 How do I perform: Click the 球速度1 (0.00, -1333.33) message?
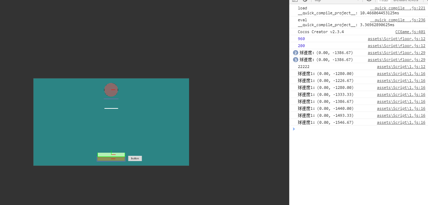pyautogui.click(x=326, y=94)
